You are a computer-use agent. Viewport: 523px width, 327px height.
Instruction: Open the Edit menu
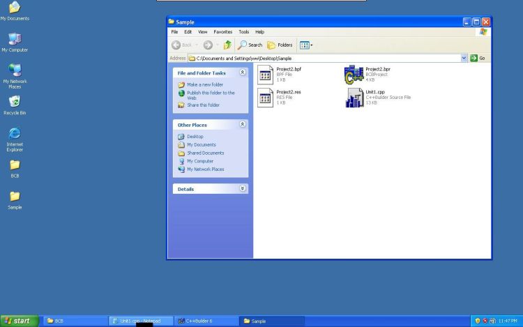coord(188,32)
